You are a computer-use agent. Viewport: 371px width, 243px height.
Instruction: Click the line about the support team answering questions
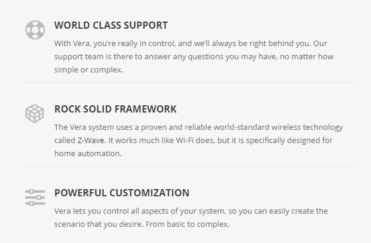[x=194, y=56]
